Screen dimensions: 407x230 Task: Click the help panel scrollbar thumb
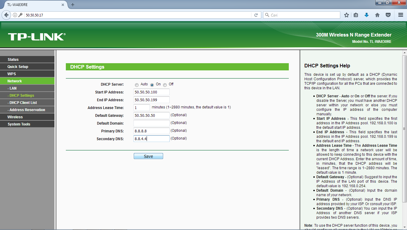(x=404, y=128)
